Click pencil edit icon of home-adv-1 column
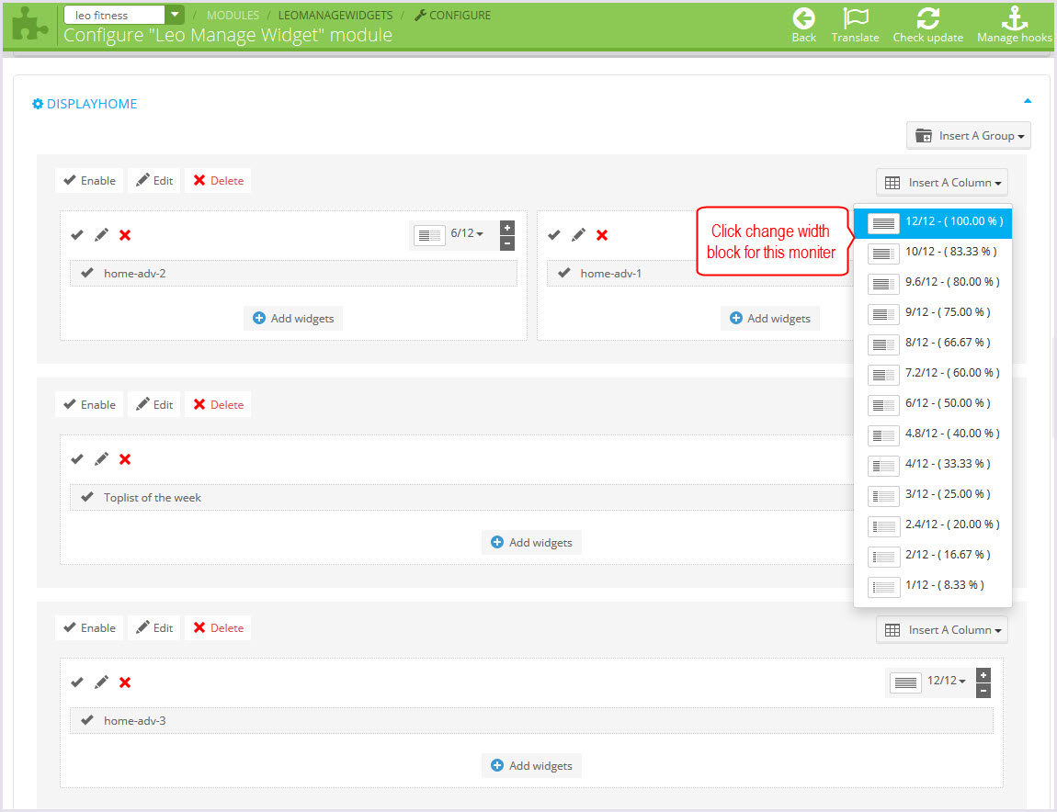The width and height of the screenshot is (1057, 812). click(x=578, y=234)
